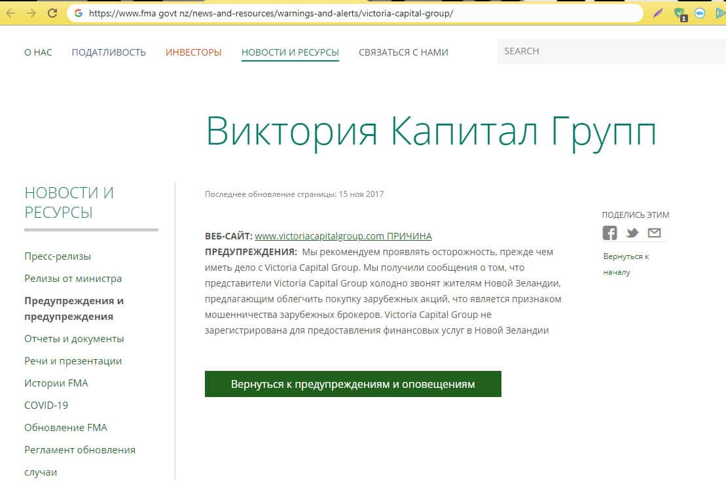Viewport: 726px width, 486px height.
Task: Share the page via Facebook icon
Action: 609,233
